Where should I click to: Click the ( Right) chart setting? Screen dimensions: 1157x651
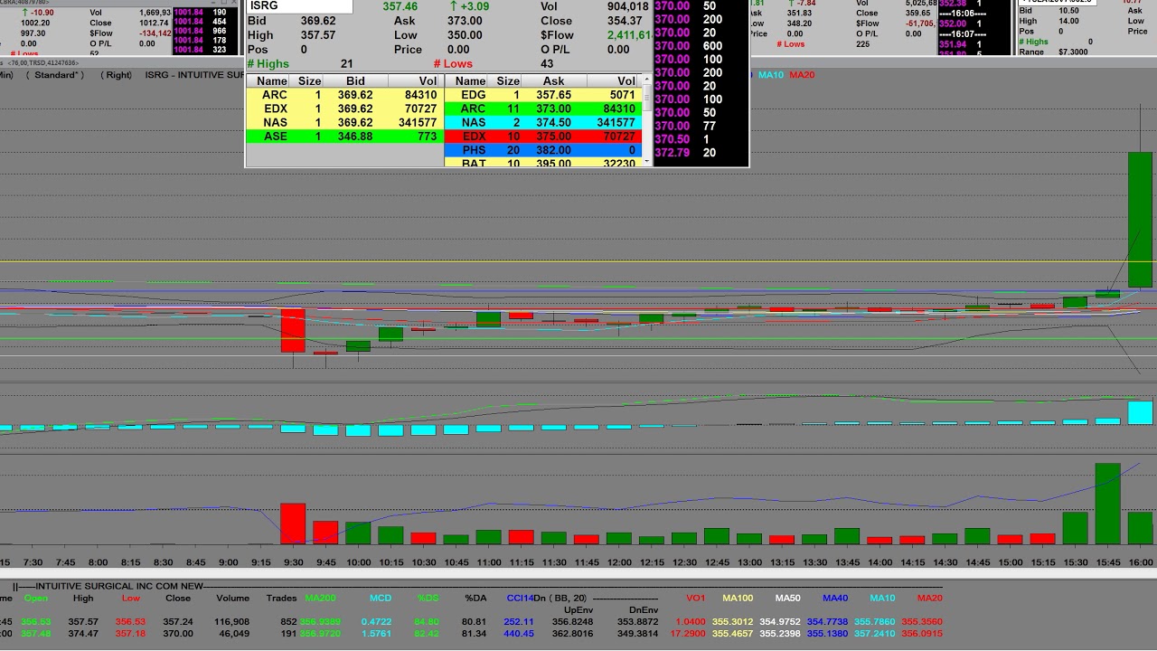click(118, 75)
